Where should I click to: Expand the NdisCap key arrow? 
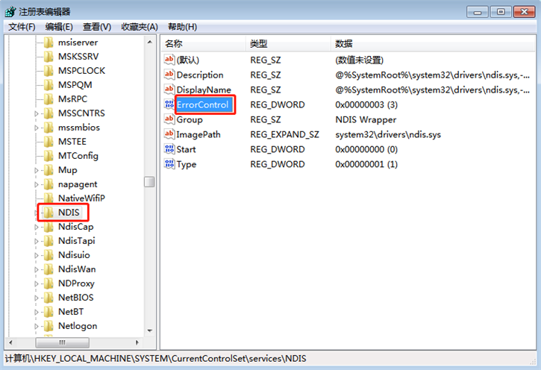(x=37, y=227)
